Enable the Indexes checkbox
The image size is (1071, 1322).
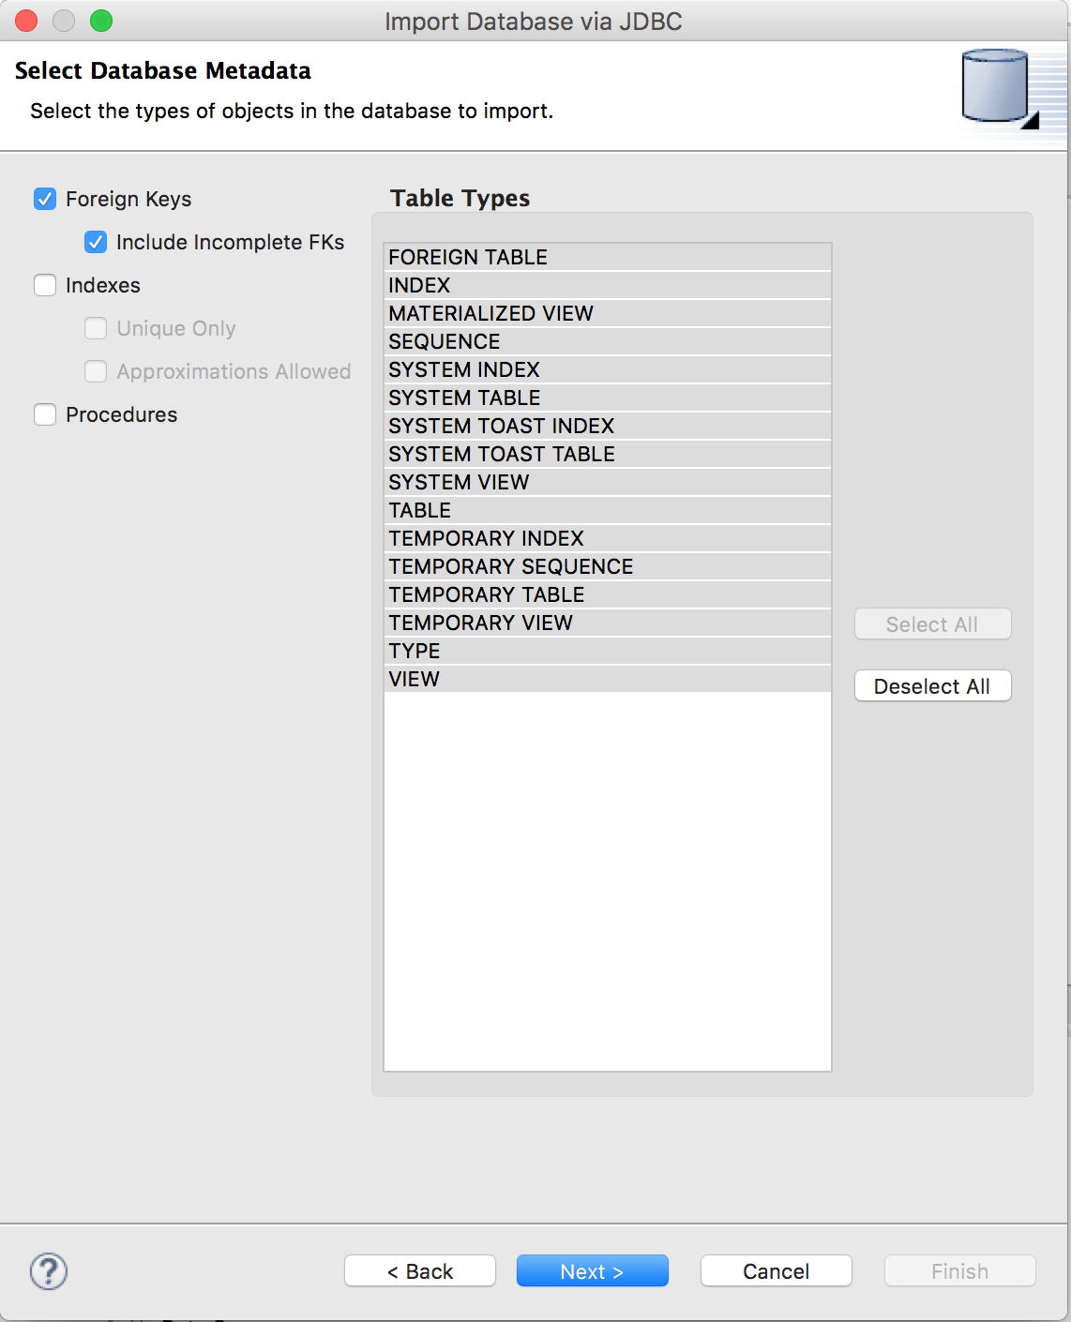point(45,285)
